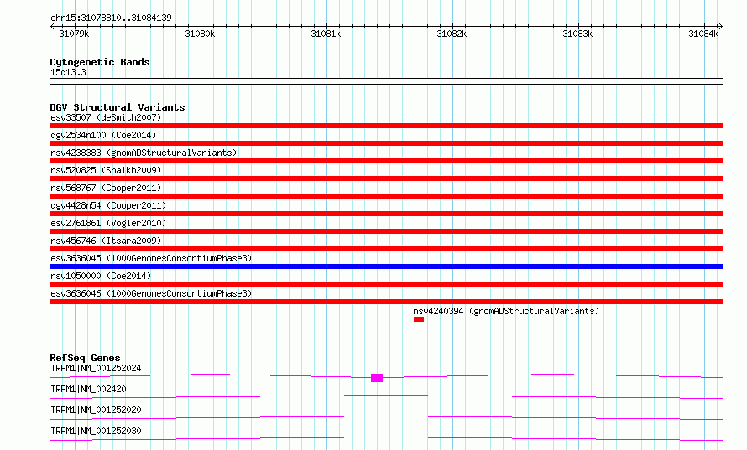This screenshot has height=450, width=747.
Task: Open nsv520825 (Shaikh2009) variant label
Action: [106, 170]
